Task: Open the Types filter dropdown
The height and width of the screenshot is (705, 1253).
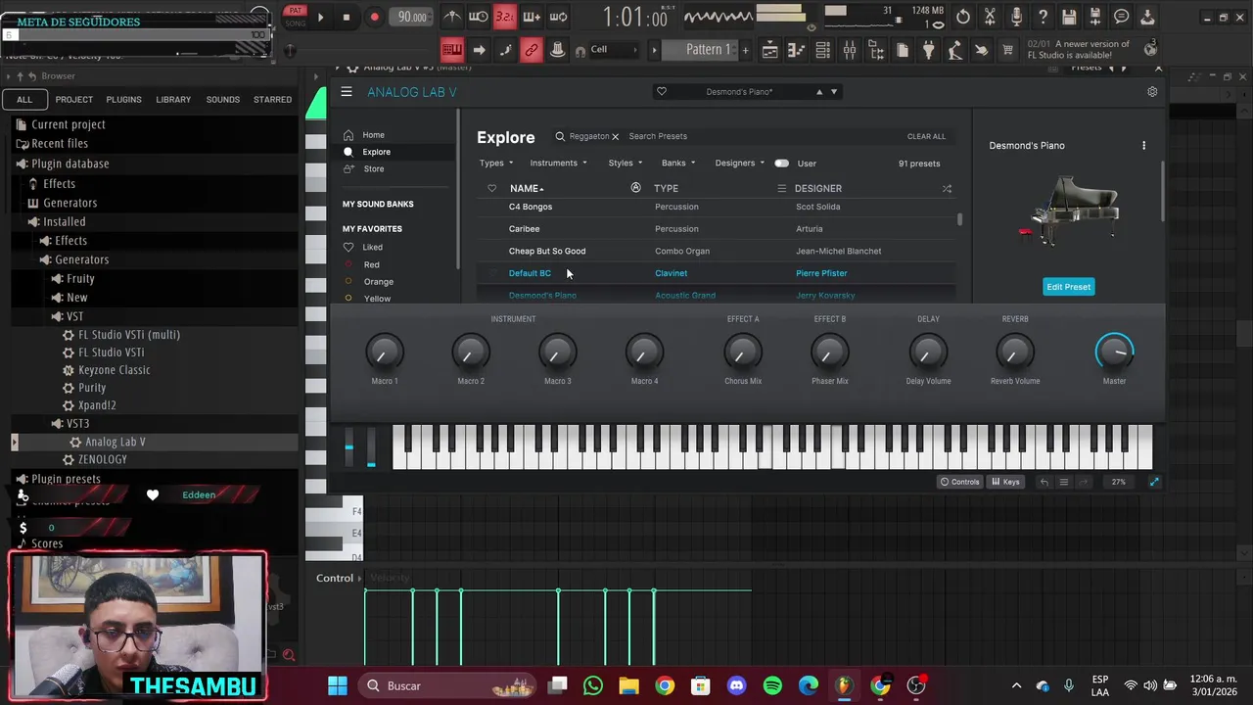Action: [496, 164]
